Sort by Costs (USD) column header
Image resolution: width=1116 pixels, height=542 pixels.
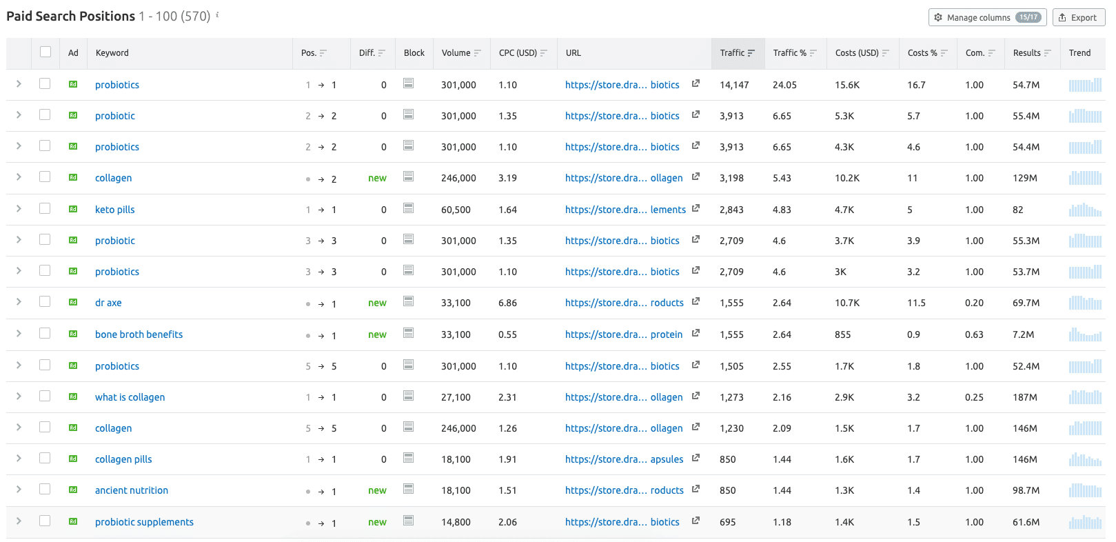pos(862,53)
